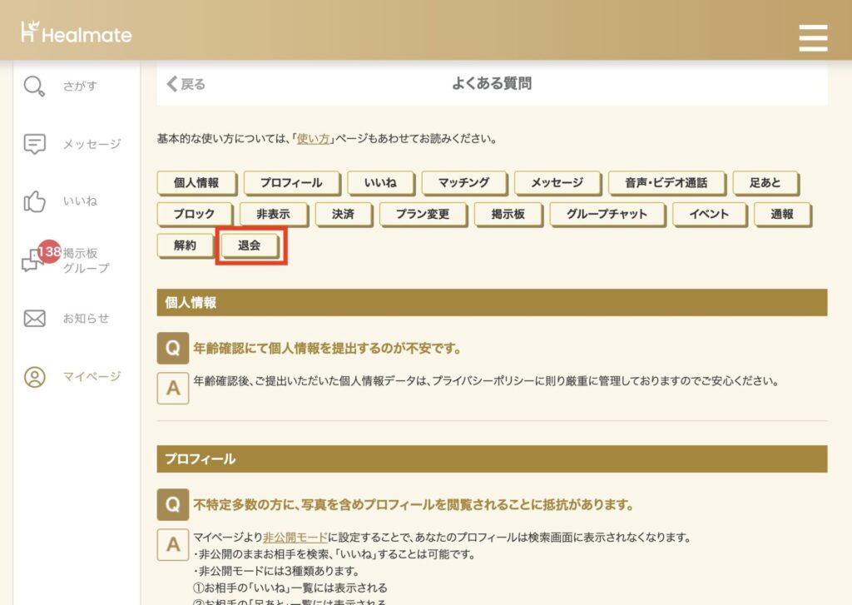The height and width of the screenshot is (605, 852).
Task: Select the マッチング category button
Action: tap(463, 183)
